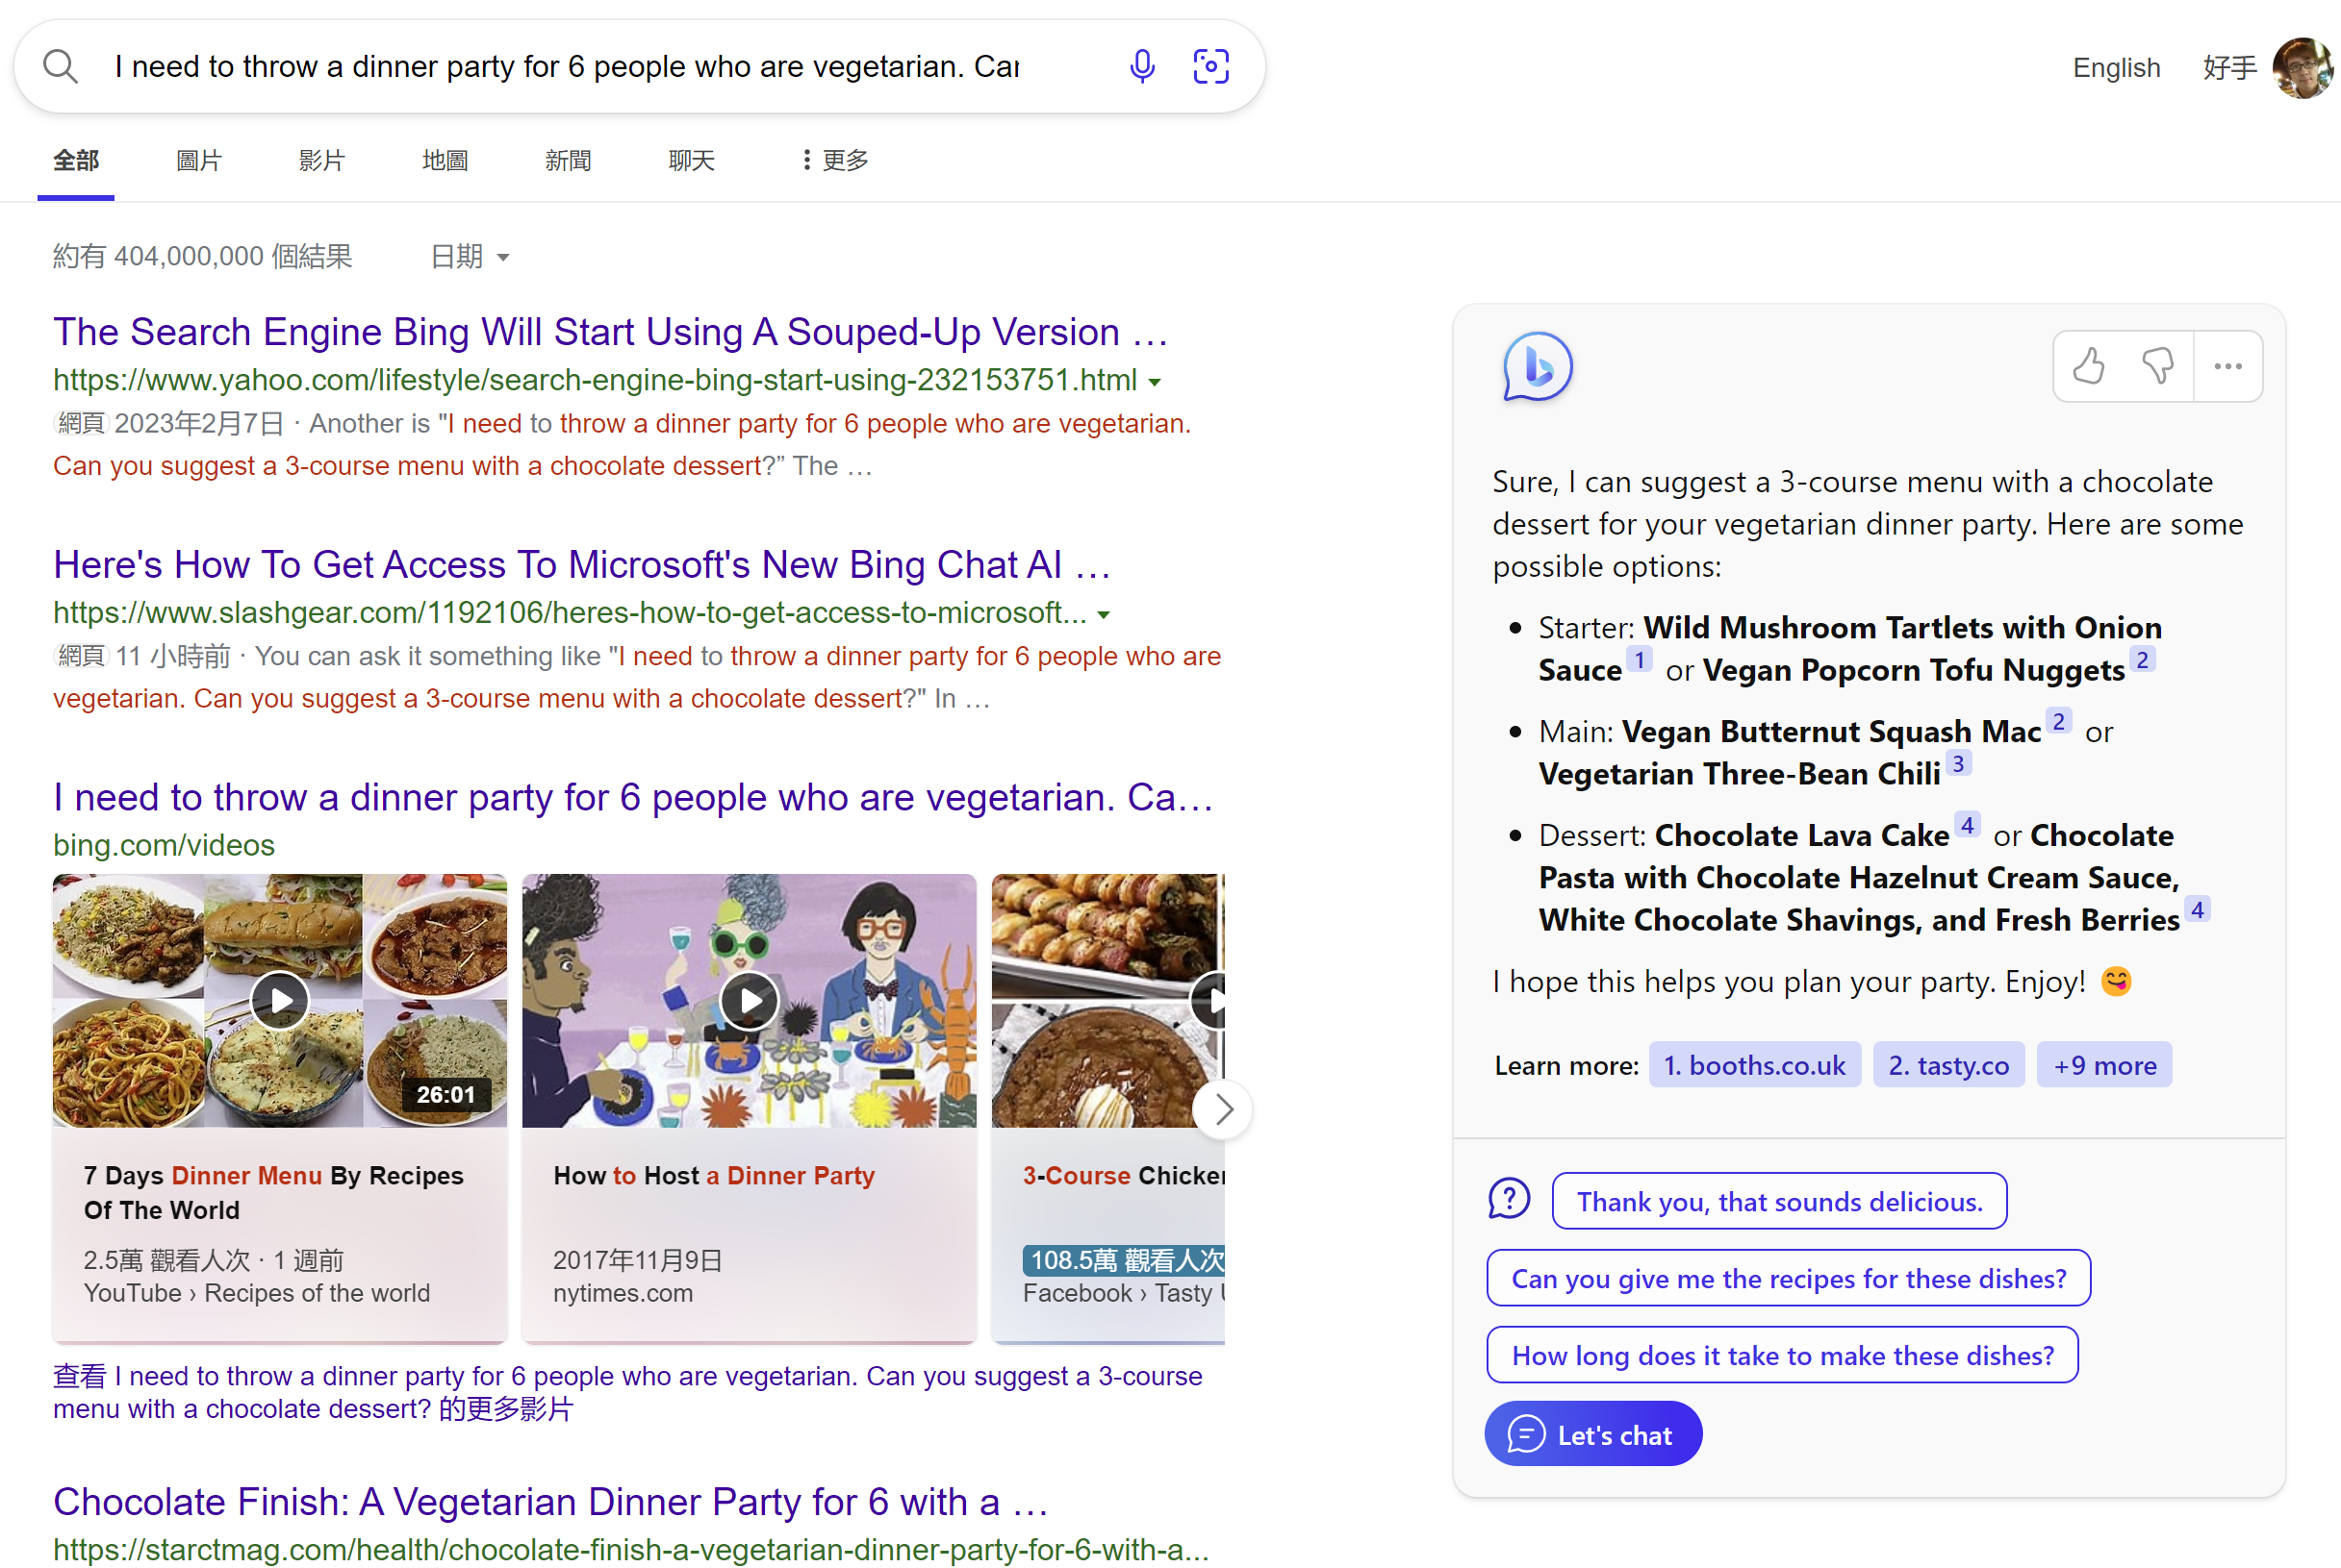The image size is (2341, 1568).
Task: Select 'Can you give me the recipes' suggestion
Action: [x=1788, y=1278]
